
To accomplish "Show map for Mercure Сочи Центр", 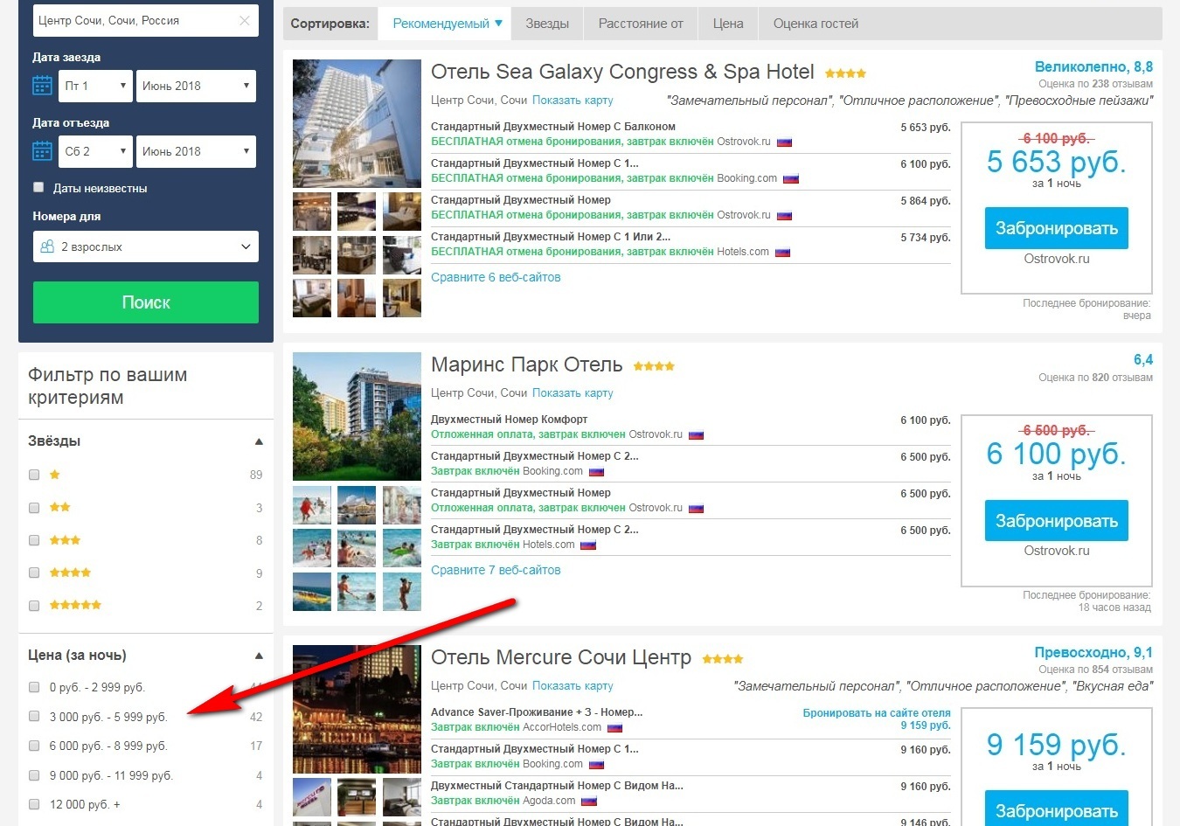I will [573, 686].
